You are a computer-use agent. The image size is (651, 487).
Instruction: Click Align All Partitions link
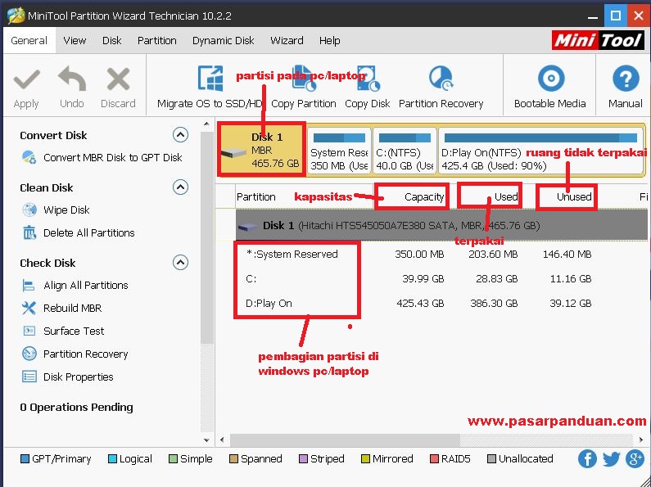tap(86, 286)
